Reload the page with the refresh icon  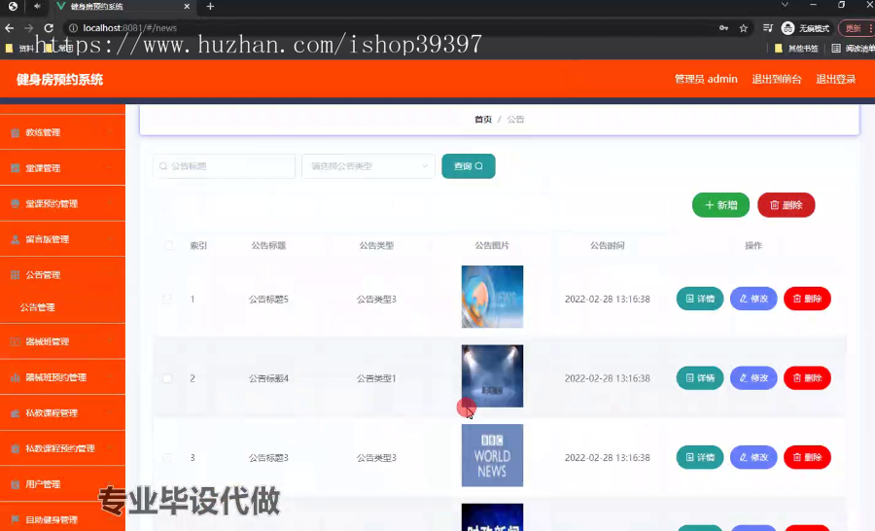coord(49,28)
